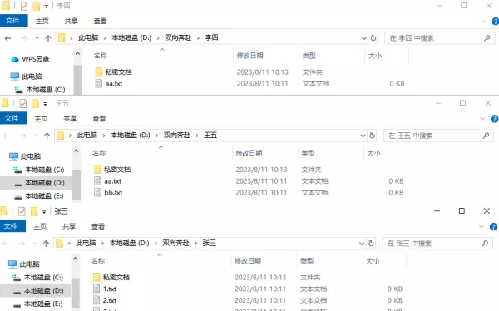Click properties quick-access icon in 李四 title bar
499x311 pixels.
(x=24, y=6)
